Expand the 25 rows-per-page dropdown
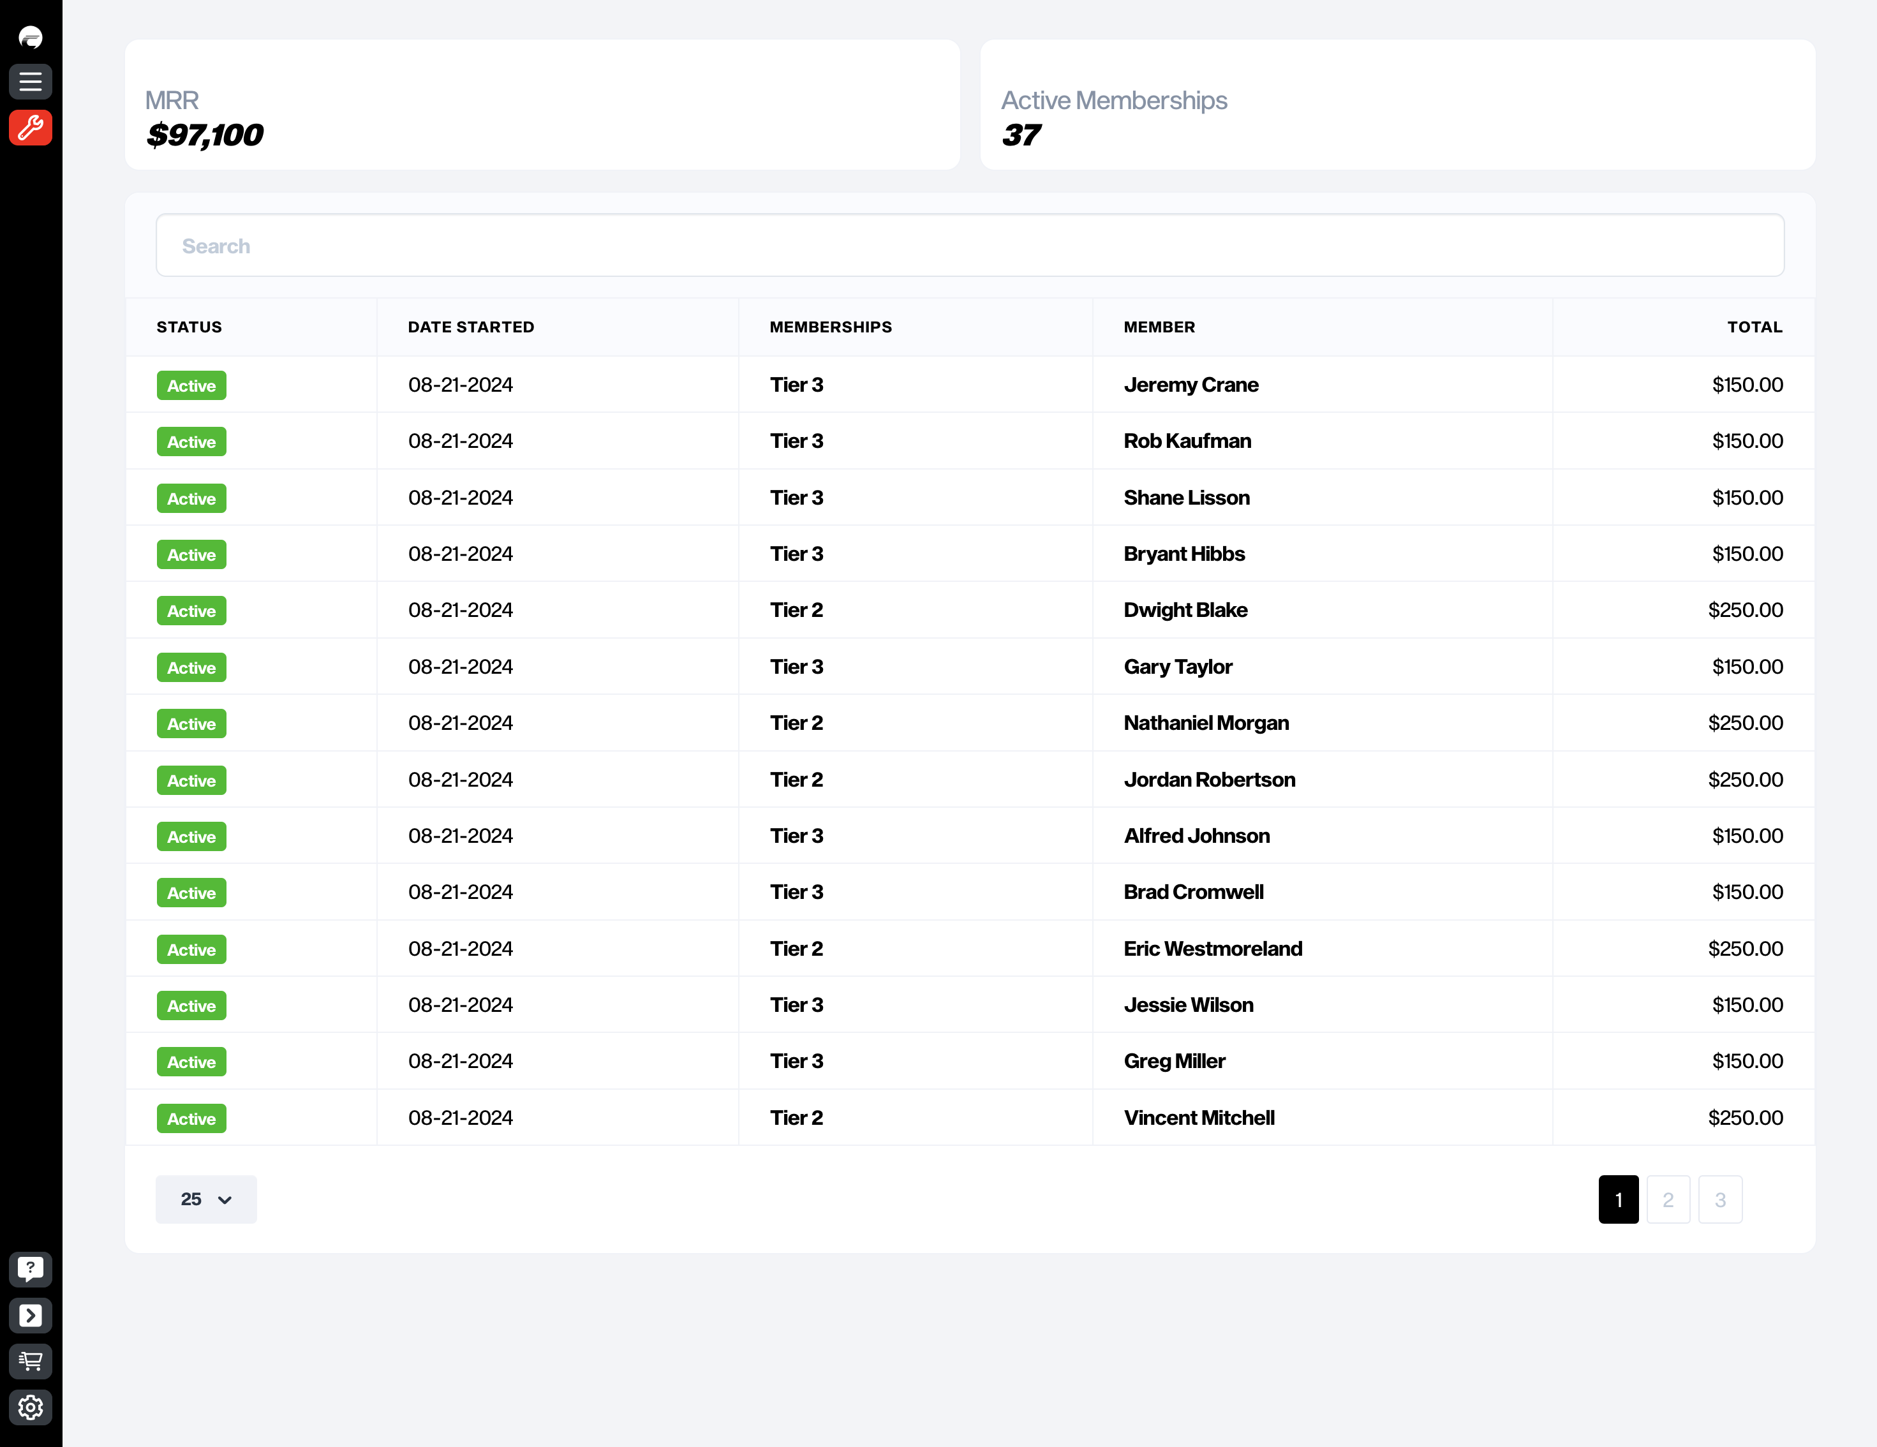 [x=206, y=1199]
